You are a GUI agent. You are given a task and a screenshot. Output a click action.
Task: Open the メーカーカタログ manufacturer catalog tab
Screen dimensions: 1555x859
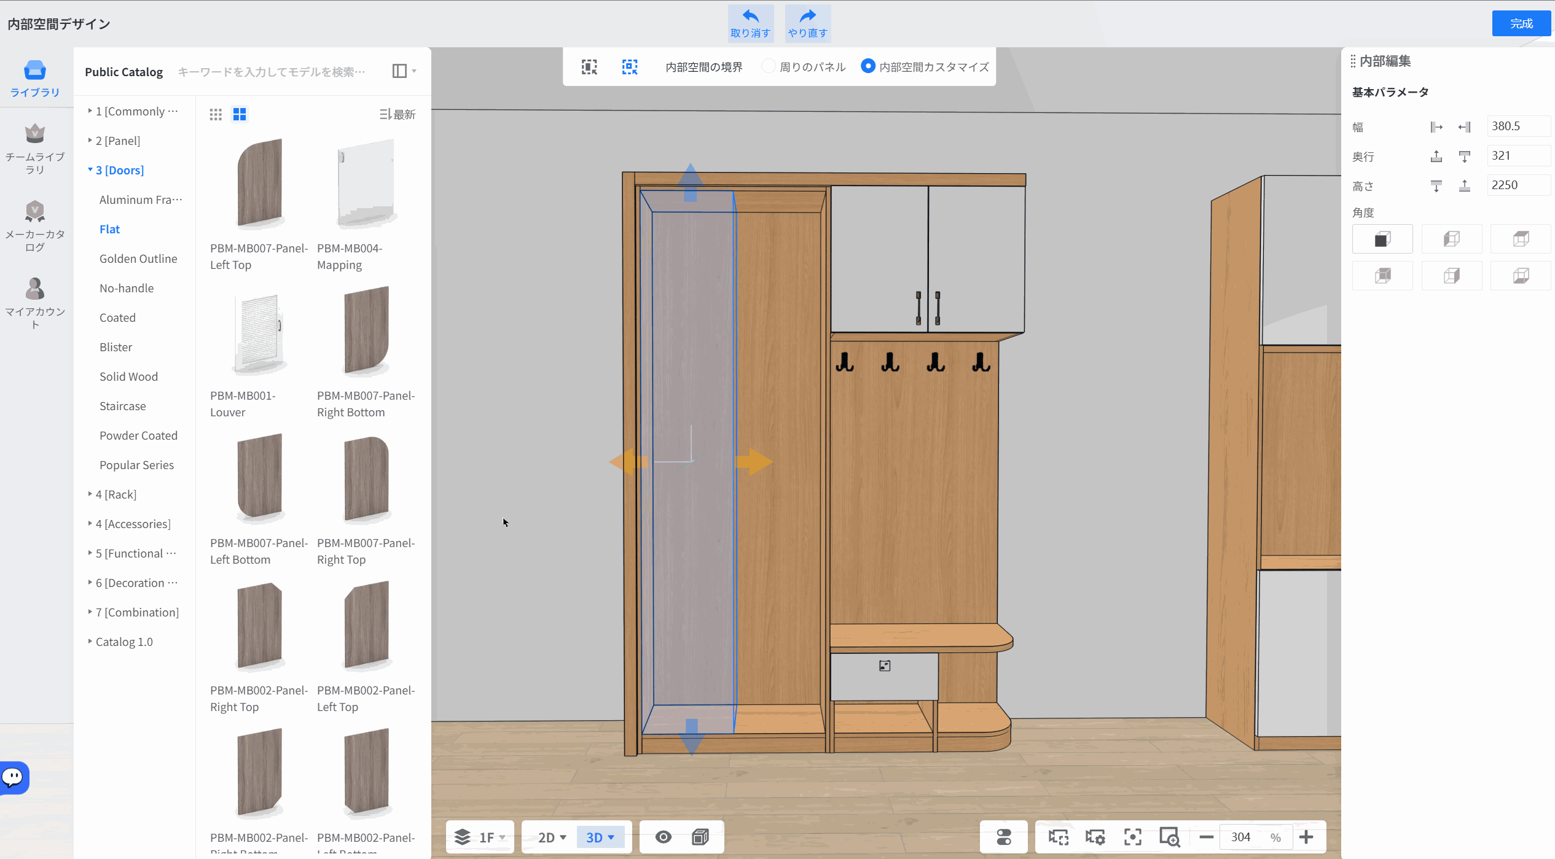[35, 227]
